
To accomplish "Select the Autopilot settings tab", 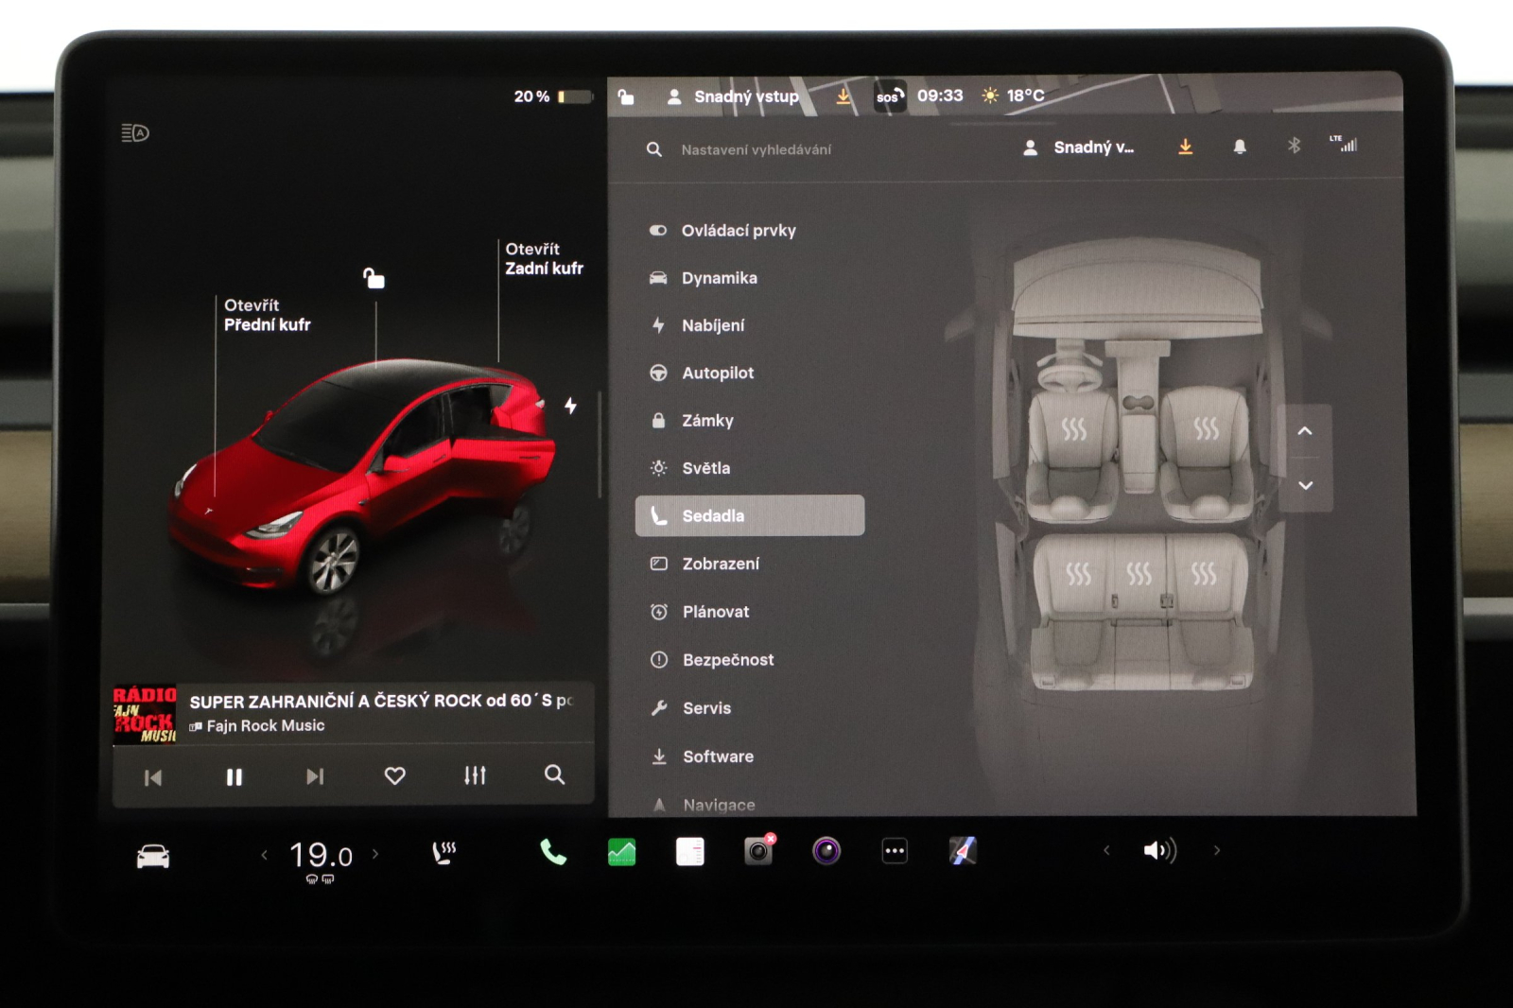I will 718,373.
